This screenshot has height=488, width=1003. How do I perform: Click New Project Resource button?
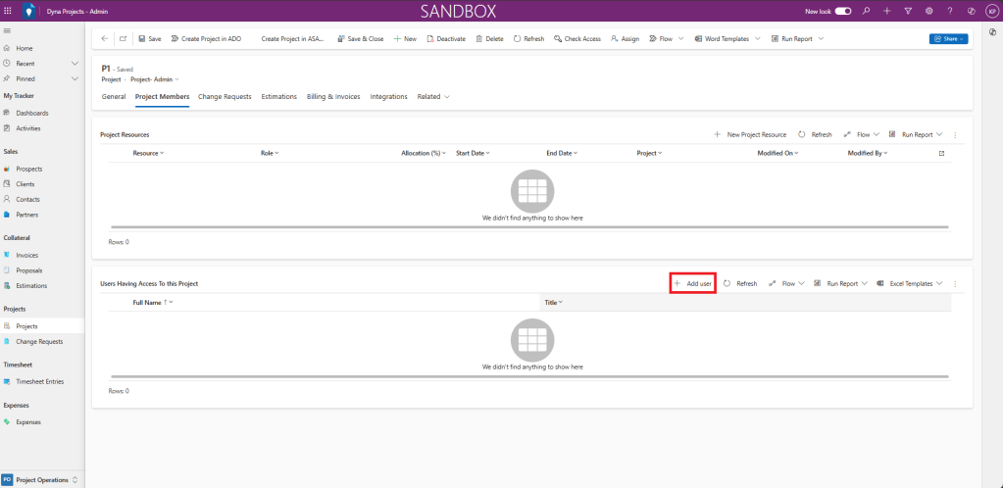pos(750,134)
